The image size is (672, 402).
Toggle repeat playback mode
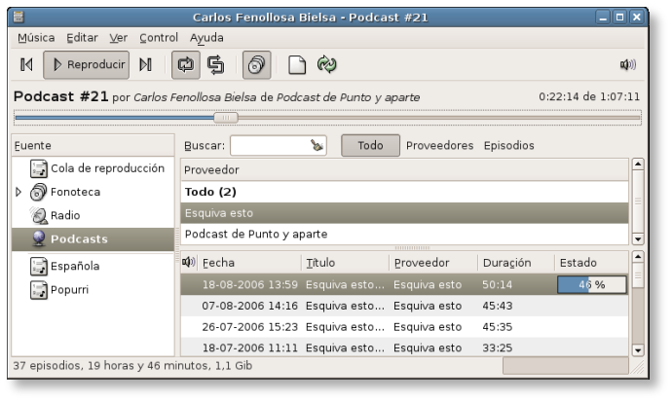(185, 65)
